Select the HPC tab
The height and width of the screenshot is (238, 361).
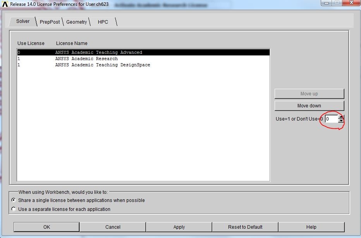103,22
